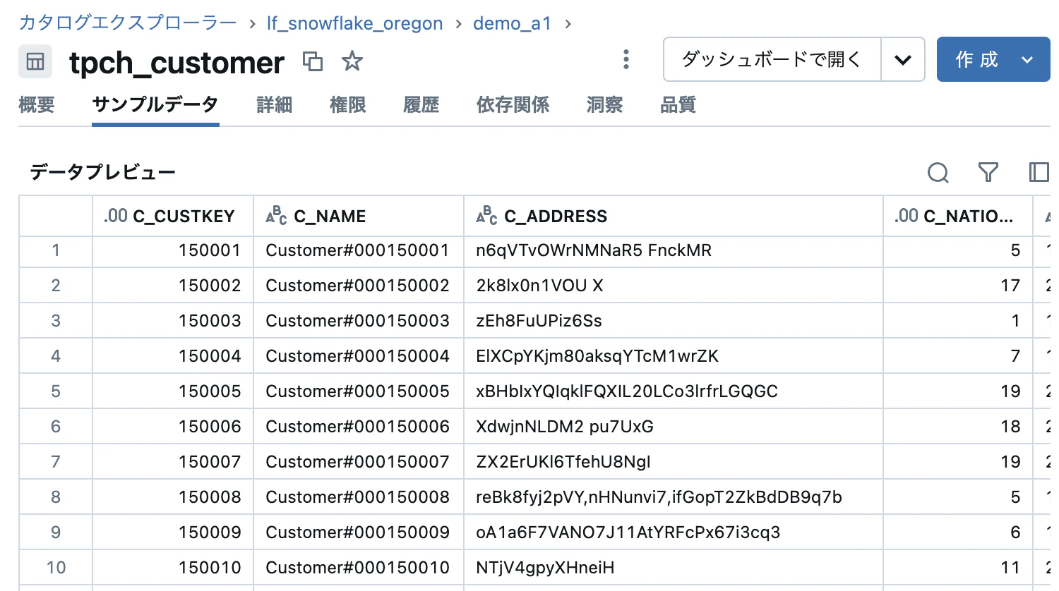Switch to the 洞察 tab
The width and height of the screenshot is (1059, 591).
[x=605, y=105]
